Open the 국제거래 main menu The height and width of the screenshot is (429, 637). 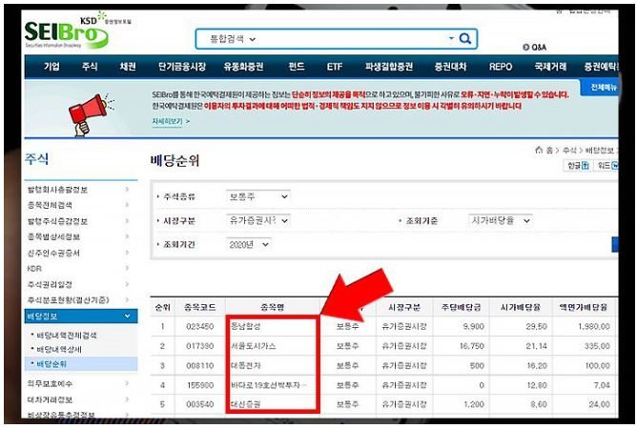pyautogui.click(x=550, y=67)
